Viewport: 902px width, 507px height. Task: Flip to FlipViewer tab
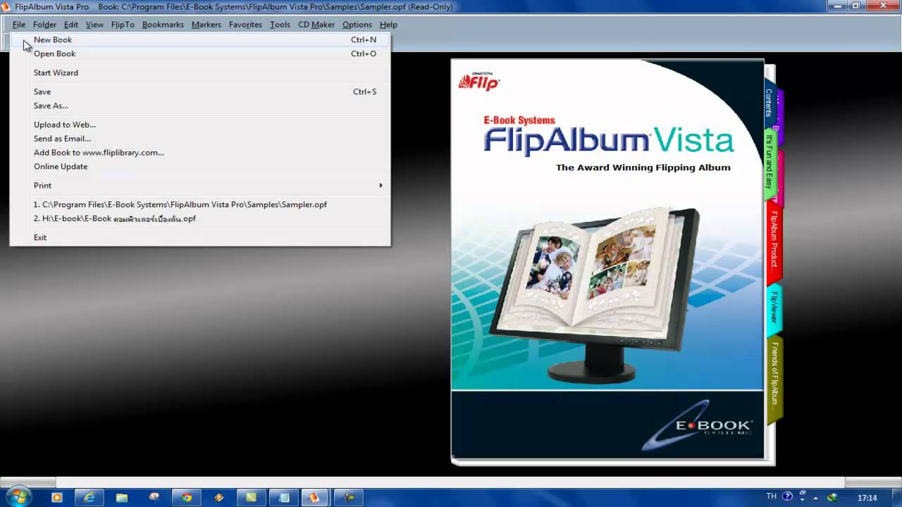point(774,308)
